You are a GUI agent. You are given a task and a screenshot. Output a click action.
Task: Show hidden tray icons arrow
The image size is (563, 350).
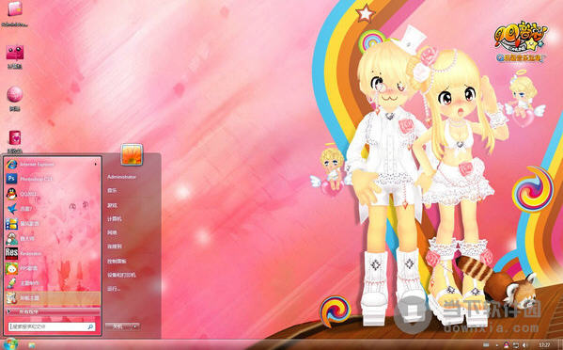(x=497, y=345)
